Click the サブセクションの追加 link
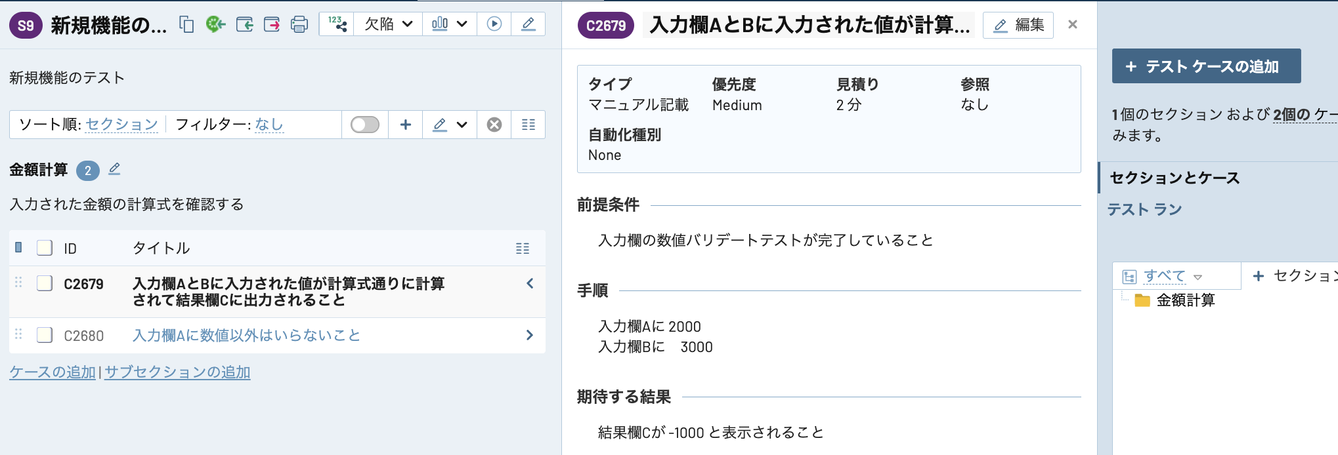Viewport: 1338px width, 455px height. click(177, 372)
